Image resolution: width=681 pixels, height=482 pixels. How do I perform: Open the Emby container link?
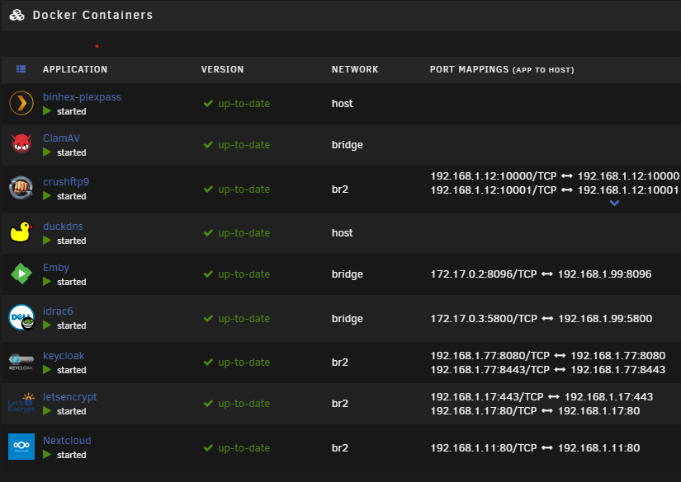tap(56, 268)
